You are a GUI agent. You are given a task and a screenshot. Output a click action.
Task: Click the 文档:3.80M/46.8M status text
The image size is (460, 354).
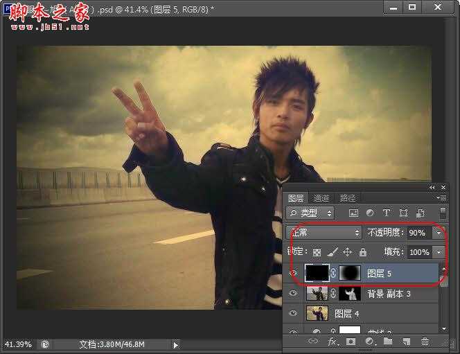(x=112, y=344)
